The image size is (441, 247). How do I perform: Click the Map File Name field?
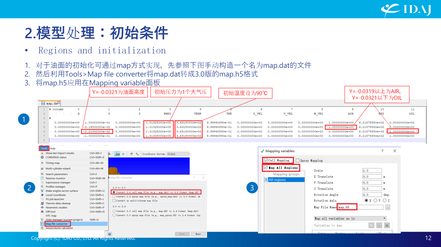360,207
